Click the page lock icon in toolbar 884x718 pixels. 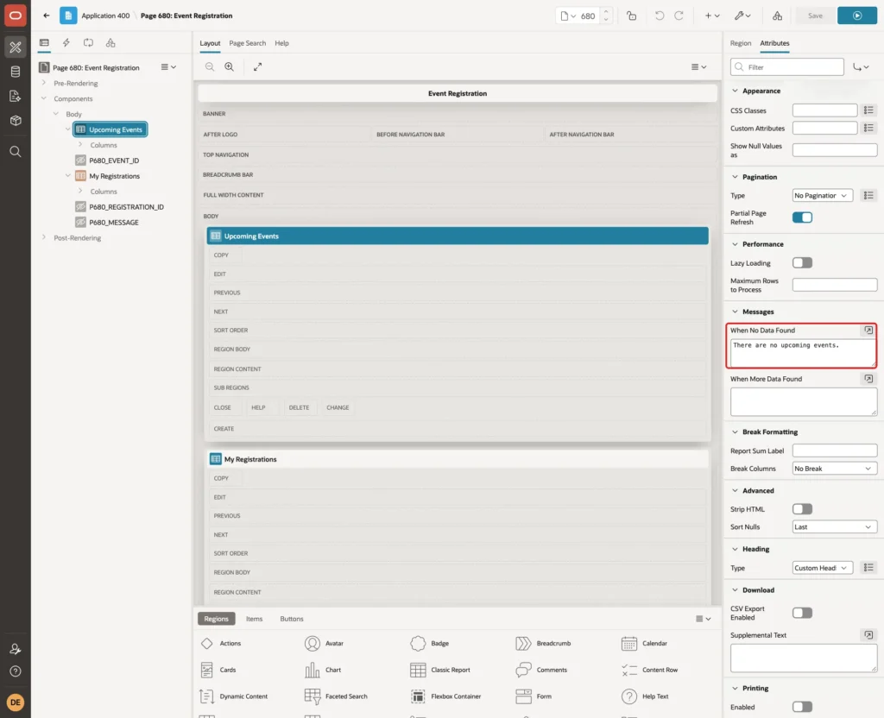tap(631, 16)
